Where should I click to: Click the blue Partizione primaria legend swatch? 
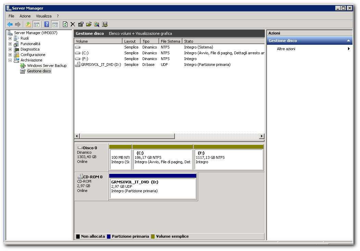pos(109,236)
